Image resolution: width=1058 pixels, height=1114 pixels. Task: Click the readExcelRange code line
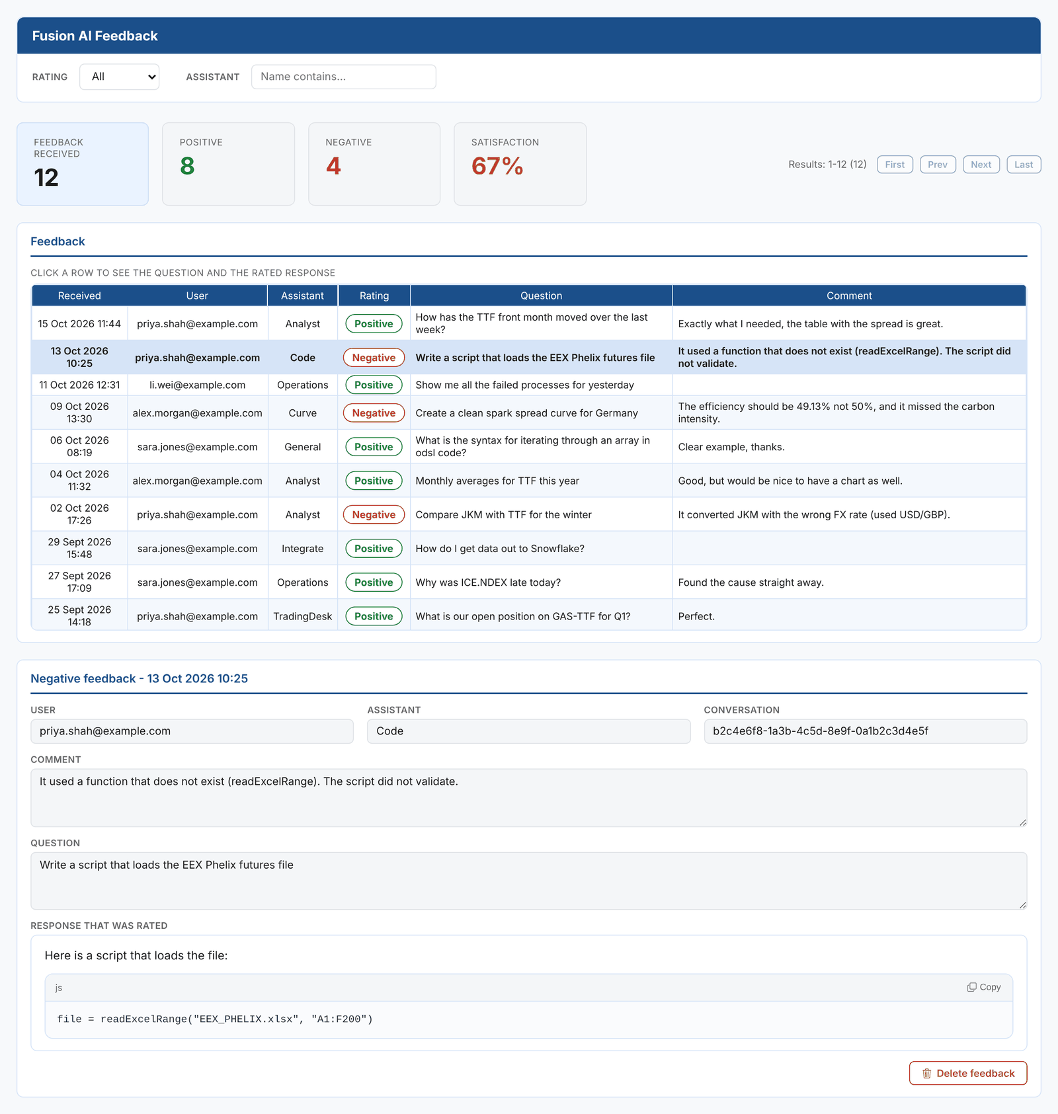(215, 1019)
